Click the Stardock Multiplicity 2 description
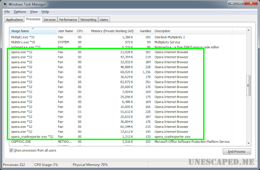260x170 pixels. [170, 37]
